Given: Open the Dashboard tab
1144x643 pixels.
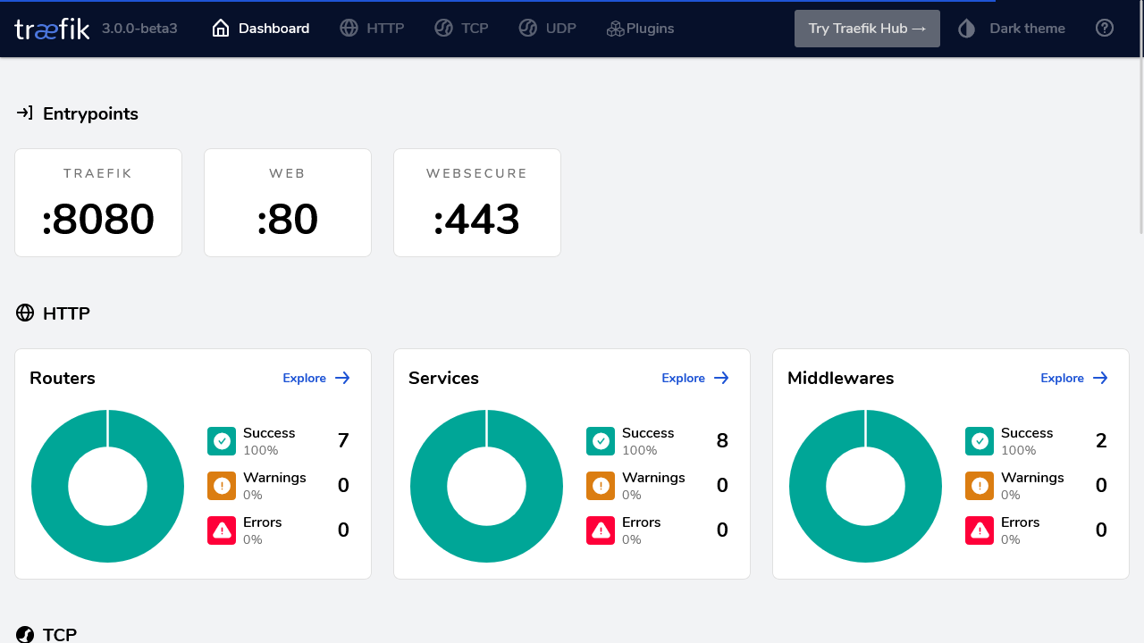Looking at the screenshot, I should click(x=261, y=29).
